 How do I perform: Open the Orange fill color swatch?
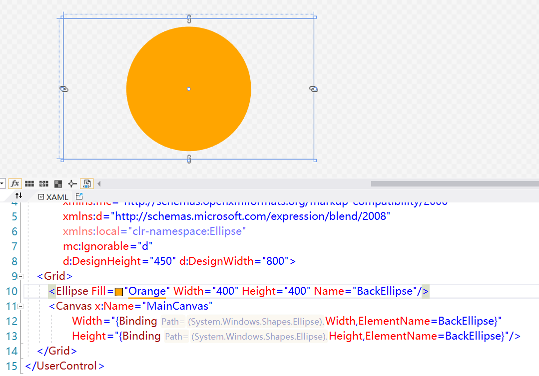pyautogui.click(x=119, y=292)
